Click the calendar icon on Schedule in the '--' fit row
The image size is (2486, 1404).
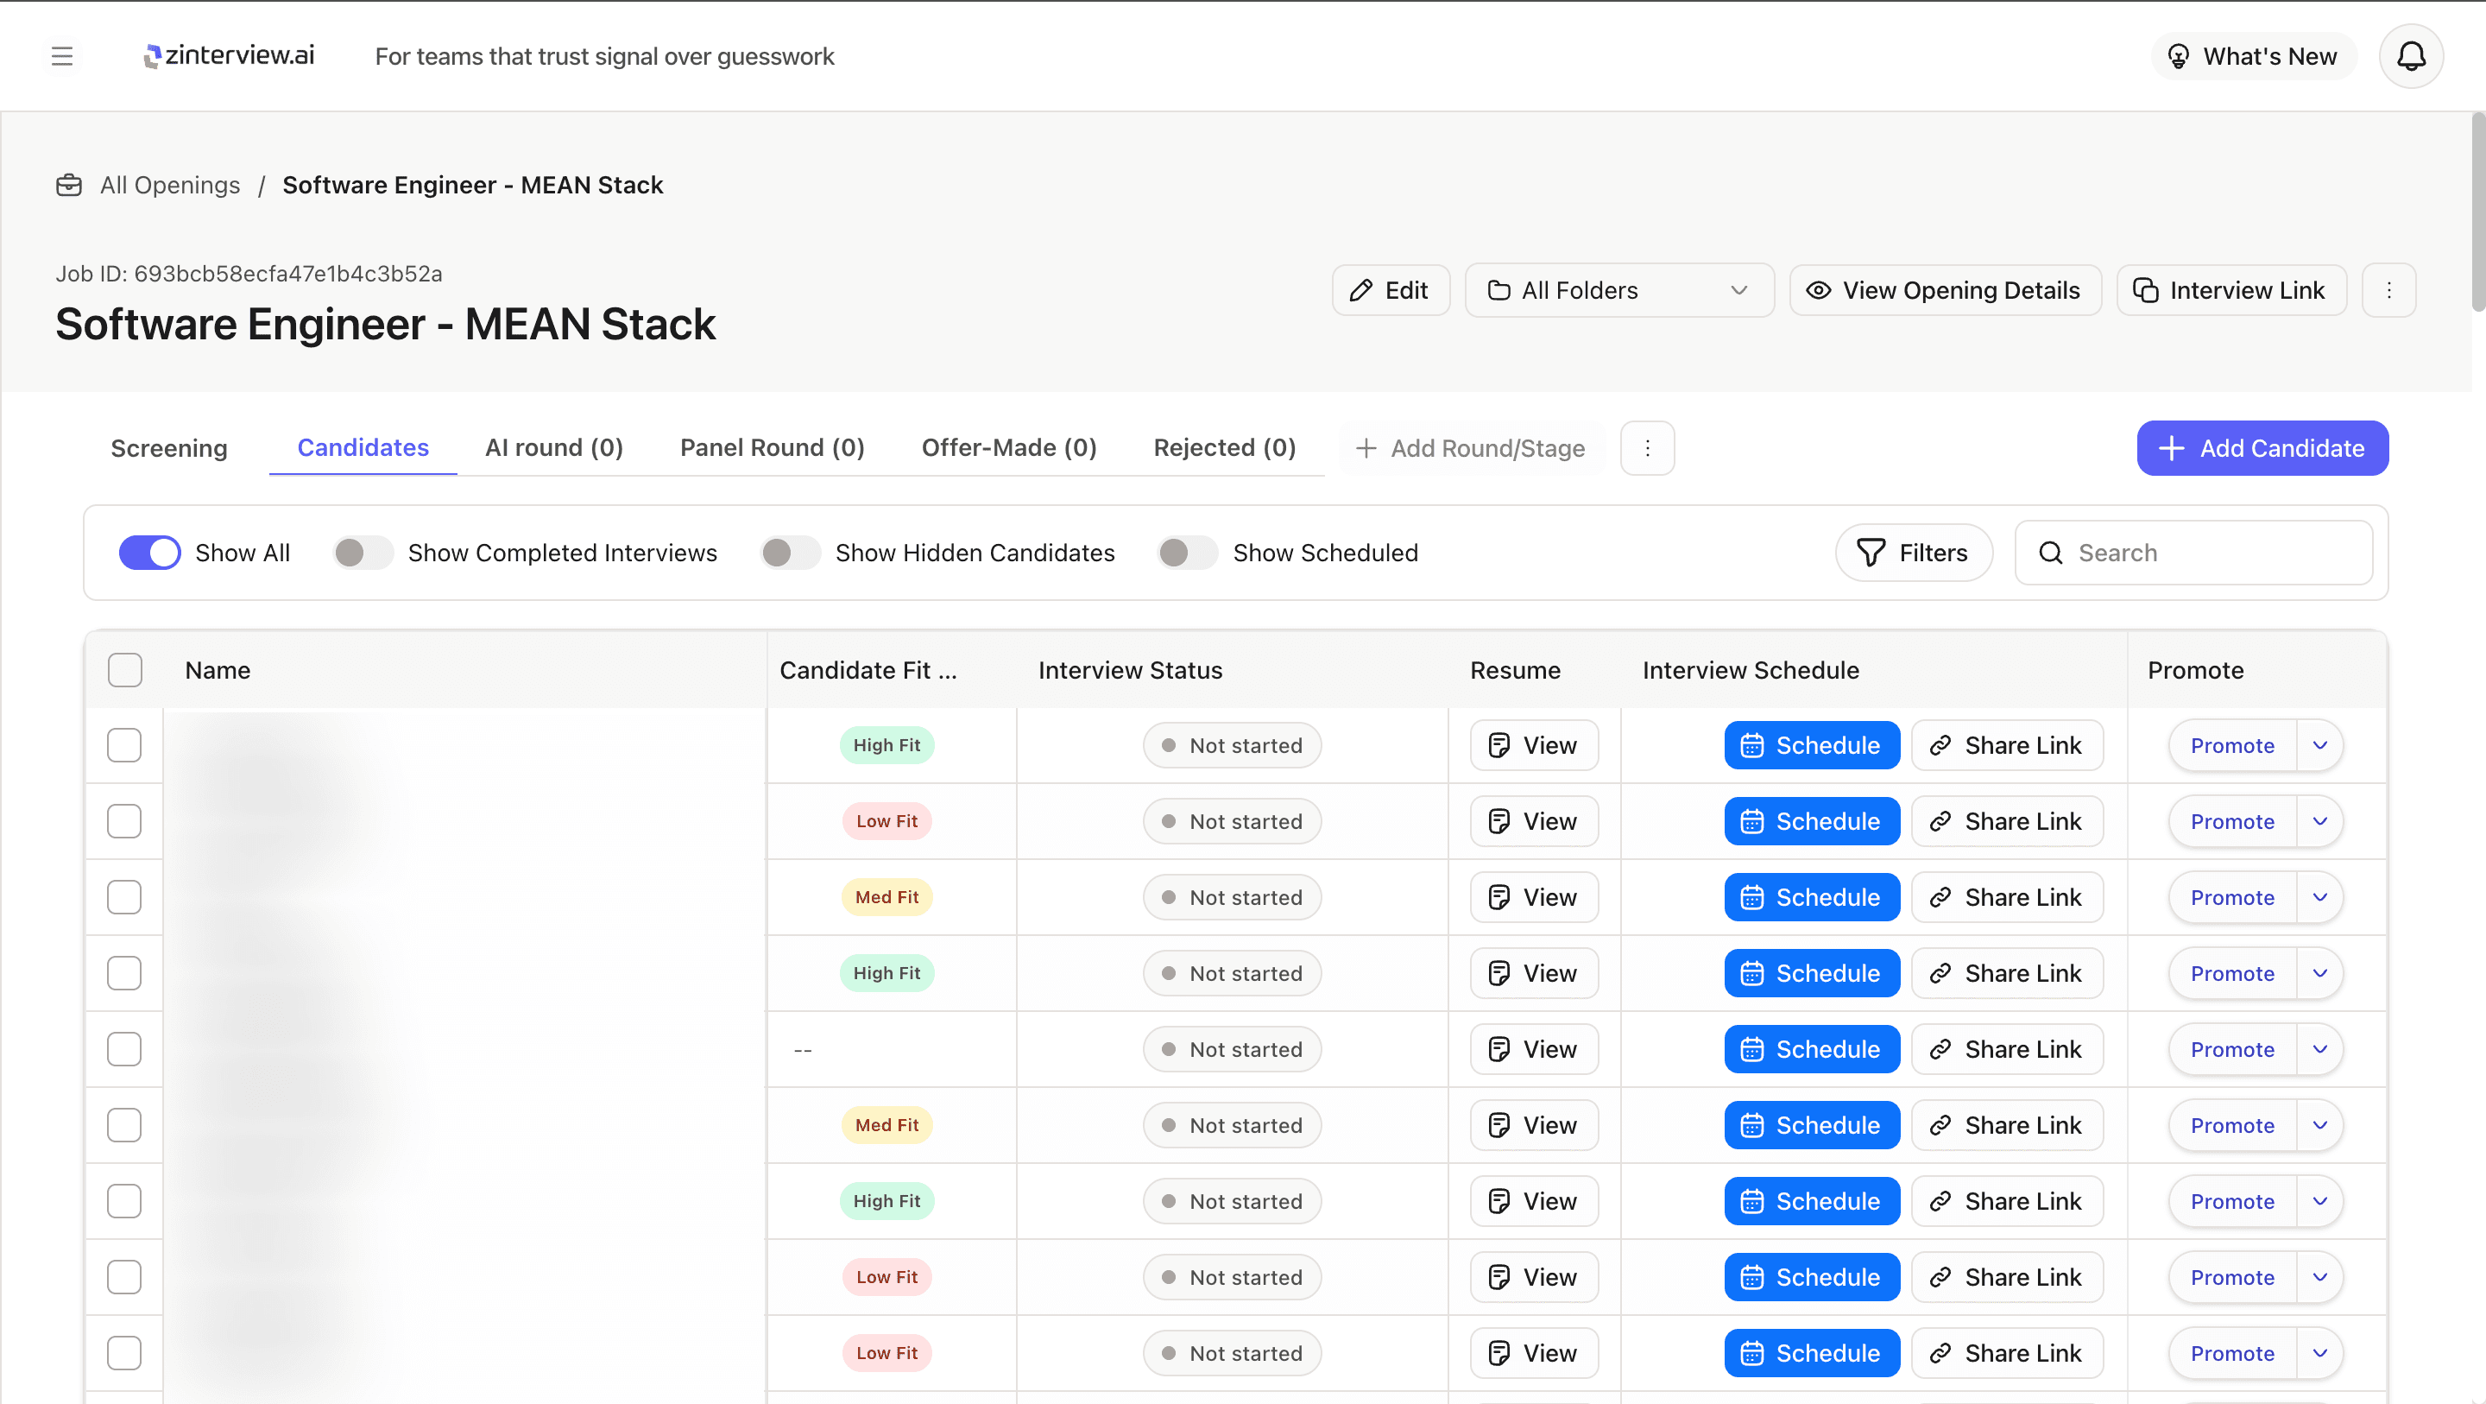(x=1751, y=1050)
